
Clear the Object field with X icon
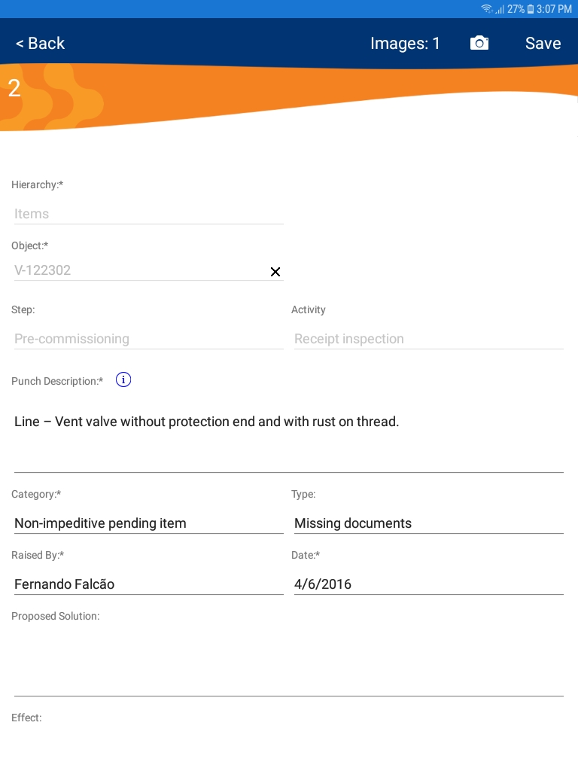pyautogui.click(x=275, y=272)
